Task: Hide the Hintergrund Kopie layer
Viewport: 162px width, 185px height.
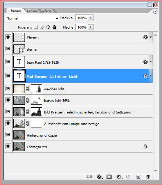Action: point(8,135)
